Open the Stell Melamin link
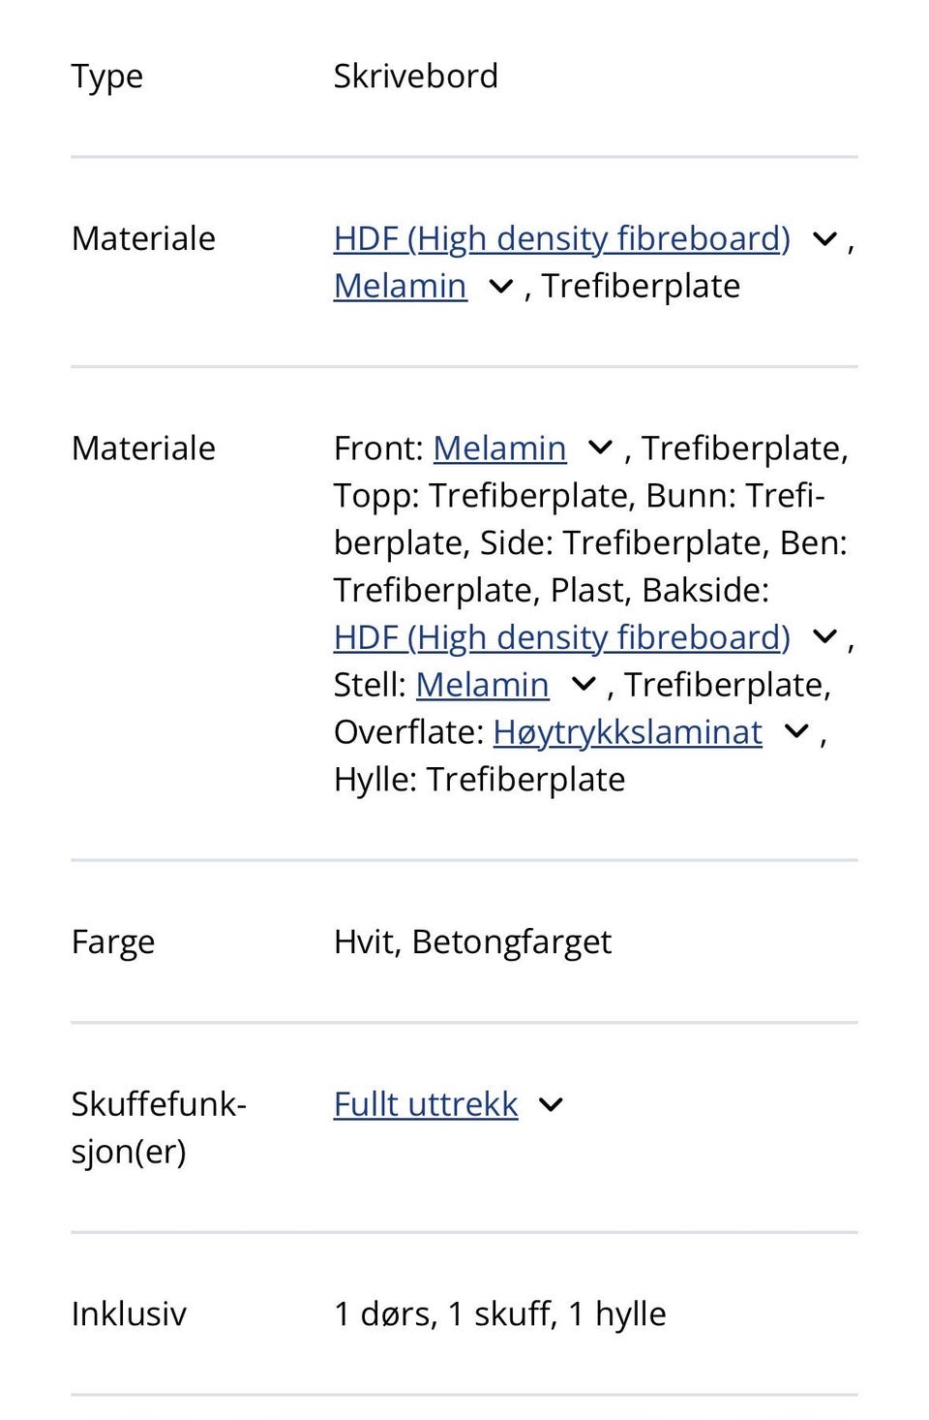929x1420 pixels. (483, 684)
